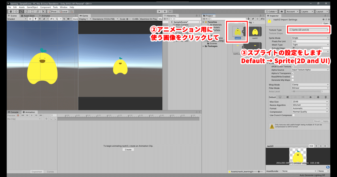Screen dimensions: 337x177
Task: Select the Rect tool
Action: click(x=32, y=12)
